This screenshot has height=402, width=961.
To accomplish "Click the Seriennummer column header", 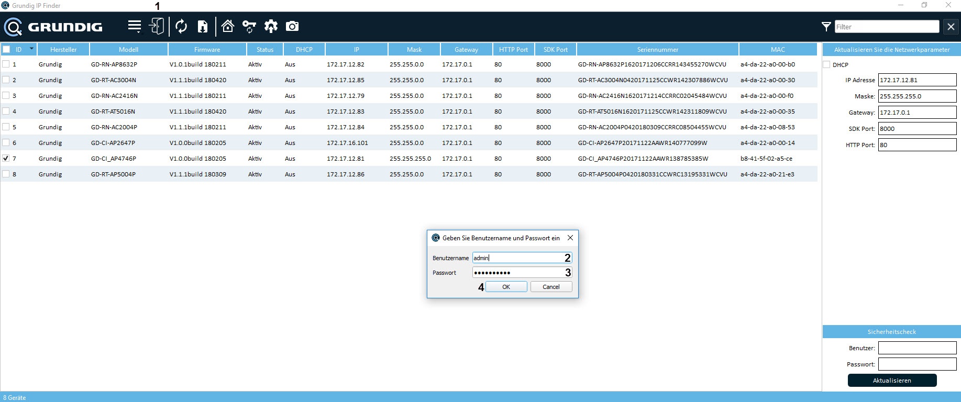I will [657, 50].
